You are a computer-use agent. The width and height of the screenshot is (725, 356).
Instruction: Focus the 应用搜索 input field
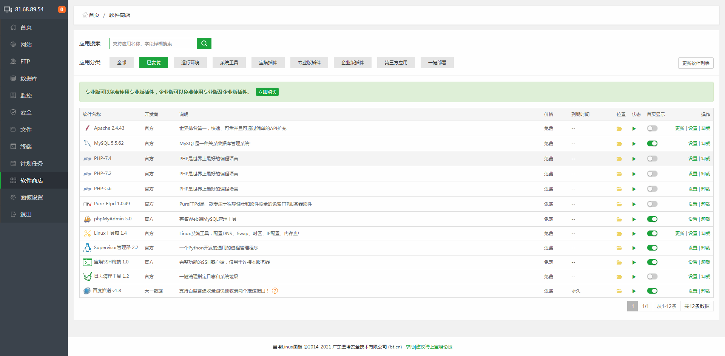pyautogui.click(x=153, y=43)
